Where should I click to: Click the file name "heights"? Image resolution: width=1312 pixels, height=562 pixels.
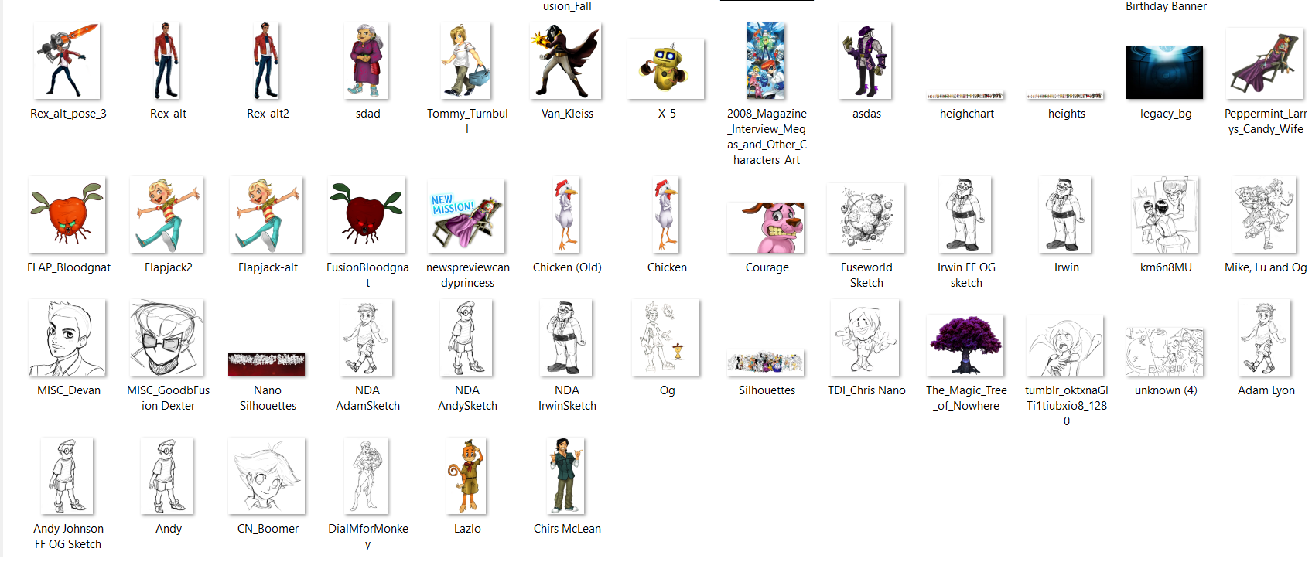coord(1067,114)
